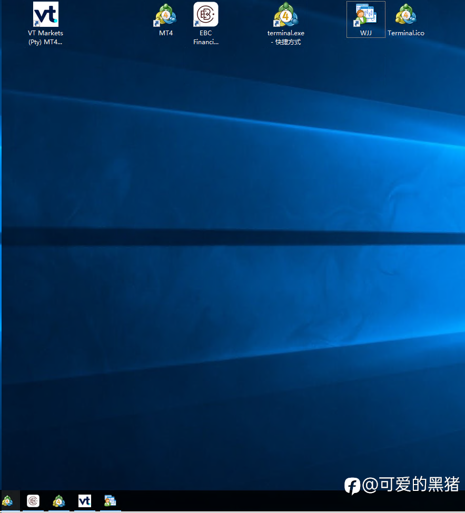Image resolution: width=465 pixels, height=513 pixels.
Task: Click the 'WJJ' label text
Action: tap(366, 33)
